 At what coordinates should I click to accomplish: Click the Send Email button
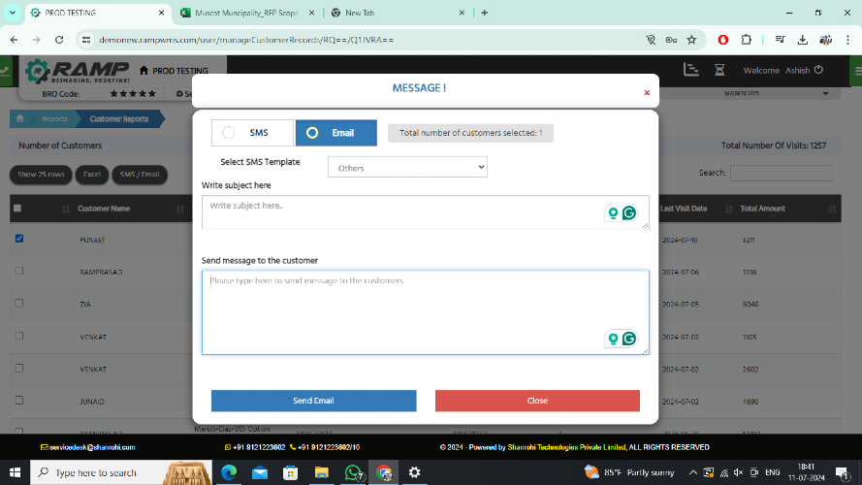[313, 401]
